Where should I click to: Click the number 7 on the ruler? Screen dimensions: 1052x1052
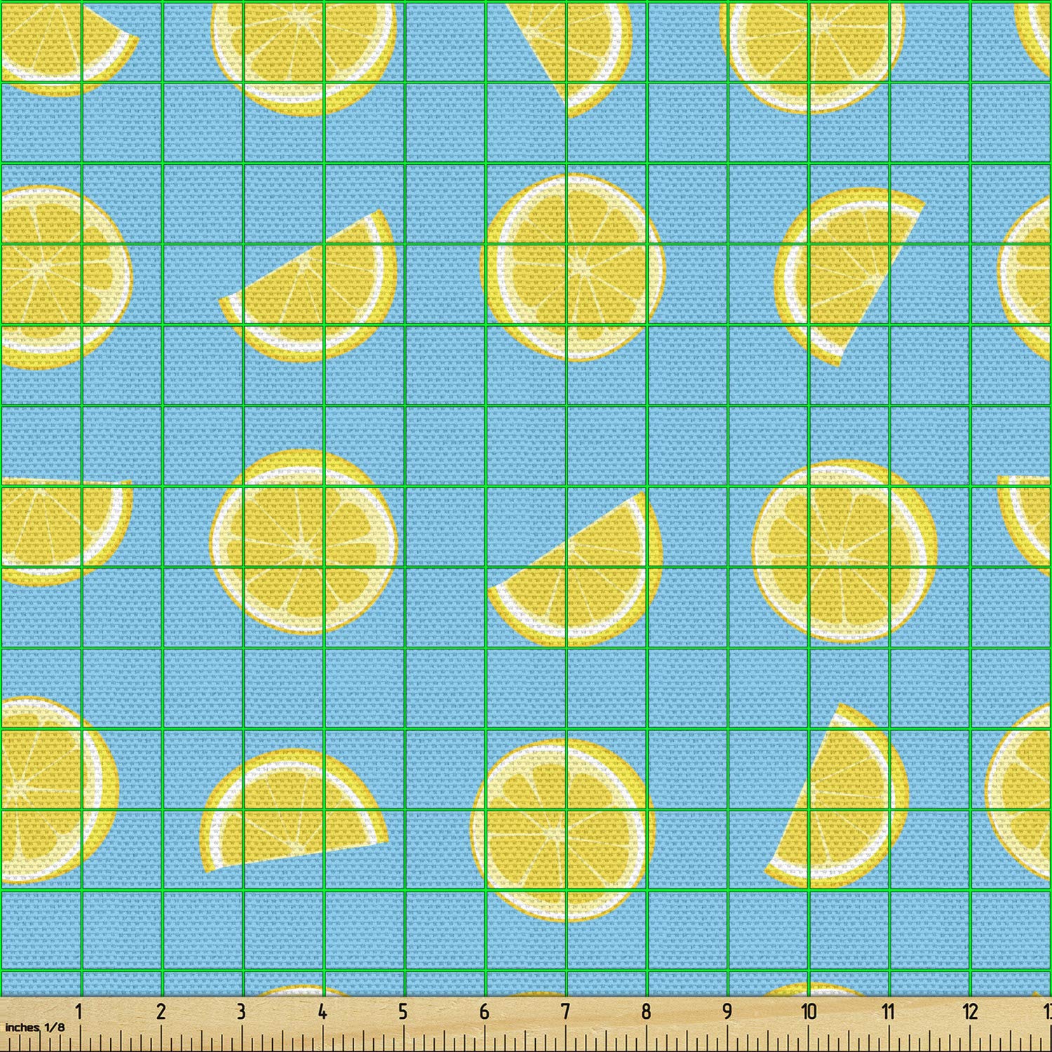pos(565,1011)
